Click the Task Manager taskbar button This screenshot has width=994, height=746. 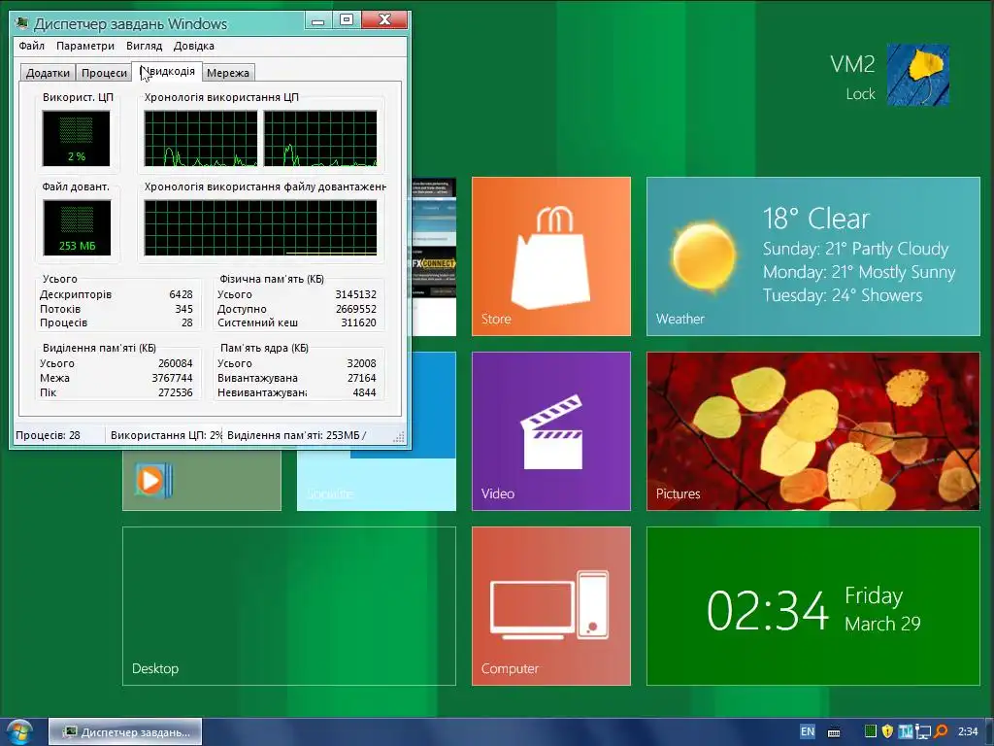coord(125,732)
